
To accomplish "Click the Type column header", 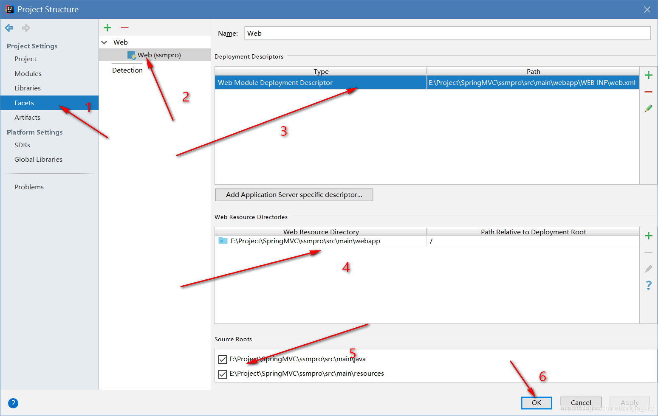I will pyautogui.click(x=321, y=71).
